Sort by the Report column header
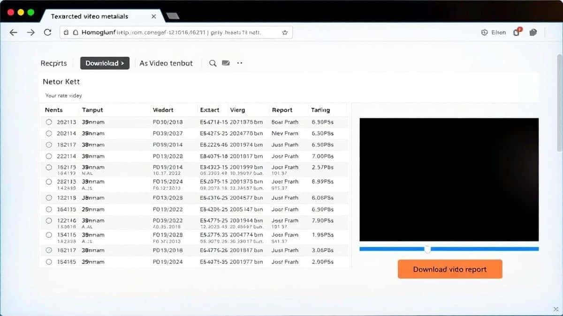Viewport: 563px width, 316px height. 282,110
